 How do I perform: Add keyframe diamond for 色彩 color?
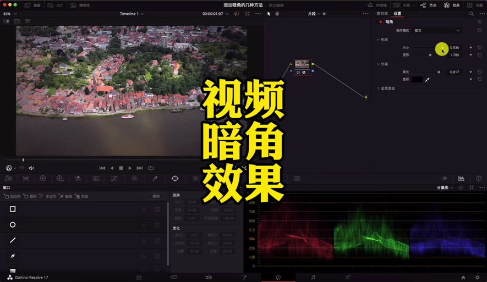(x=471, y=79)
